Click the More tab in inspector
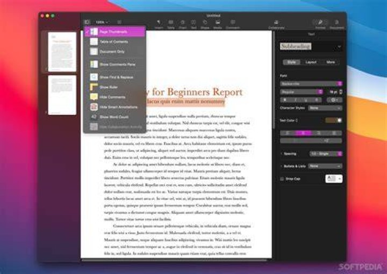 pyautogui.click(x=331, y=62)
